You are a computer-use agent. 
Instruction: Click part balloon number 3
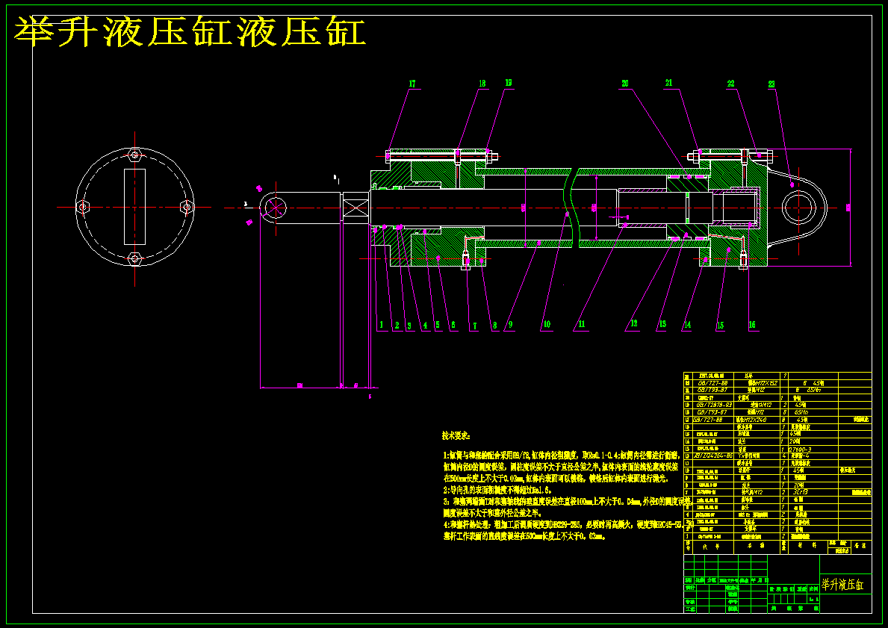[x=409, y=326]
